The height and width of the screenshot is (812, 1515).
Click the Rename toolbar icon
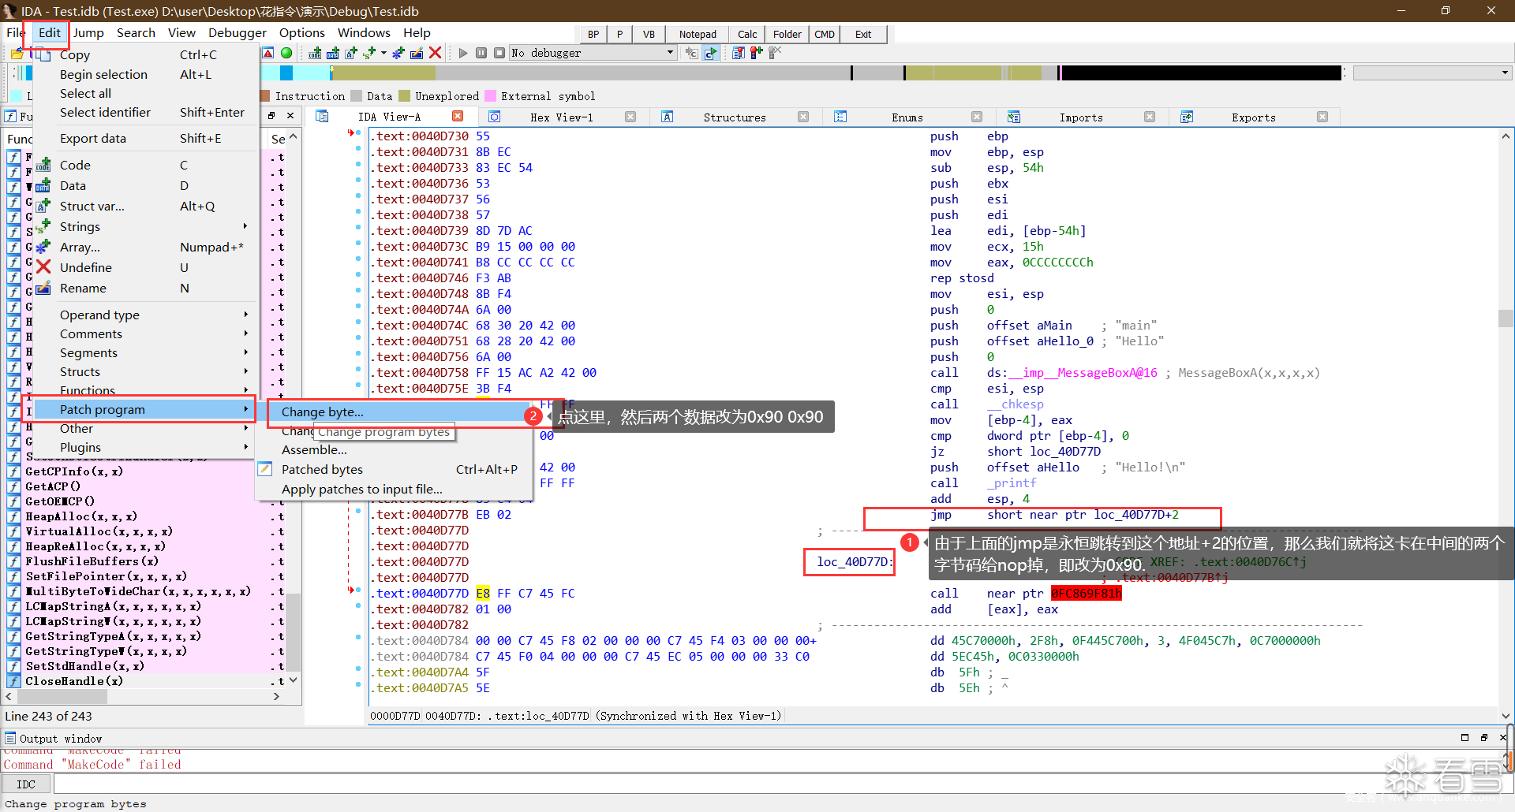[417, 53]
